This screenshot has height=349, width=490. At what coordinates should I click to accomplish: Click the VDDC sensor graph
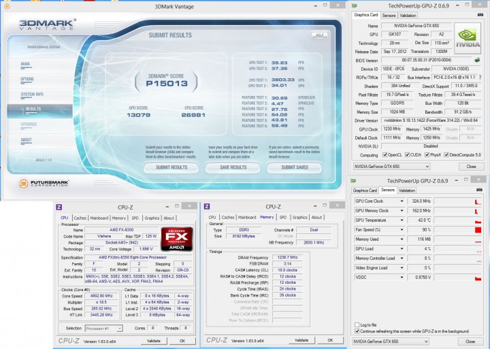click(x=457, y=278)
